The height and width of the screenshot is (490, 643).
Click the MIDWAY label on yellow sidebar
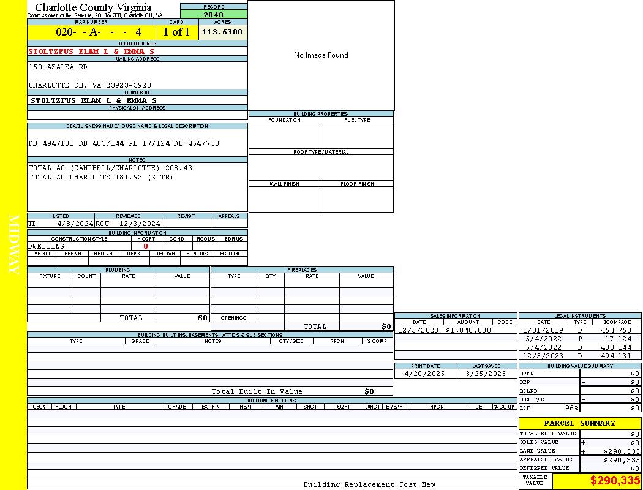point(13,245)
